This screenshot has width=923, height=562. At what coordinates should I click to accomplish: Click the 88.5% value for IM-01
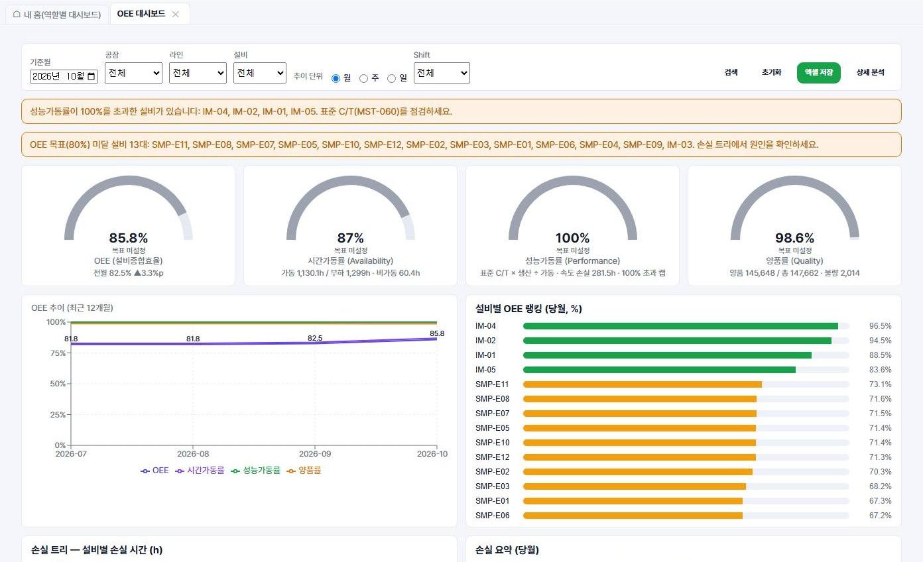point(881,355)
